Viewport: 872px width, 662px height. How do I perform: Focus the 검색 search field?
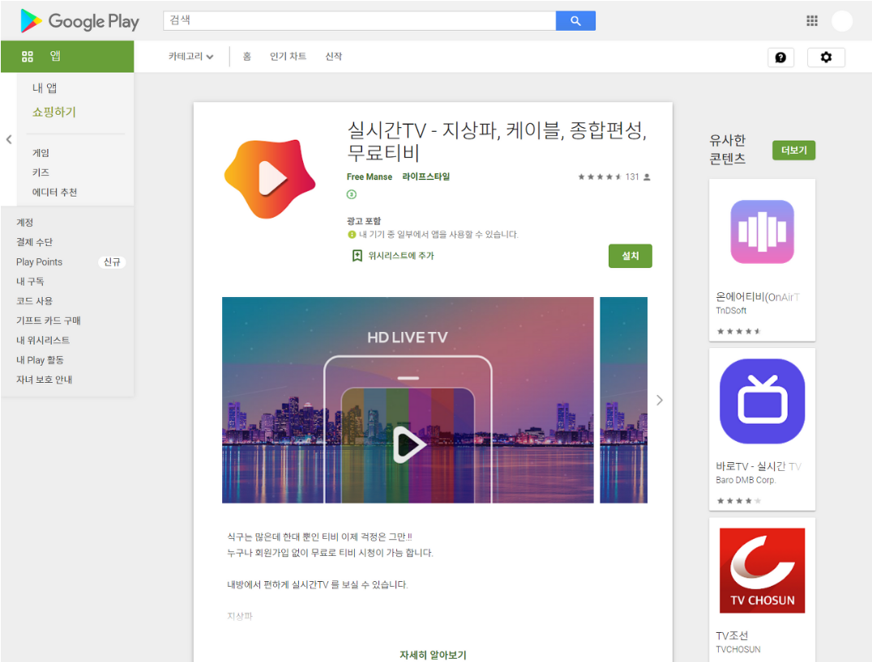(x=359, y=21)
